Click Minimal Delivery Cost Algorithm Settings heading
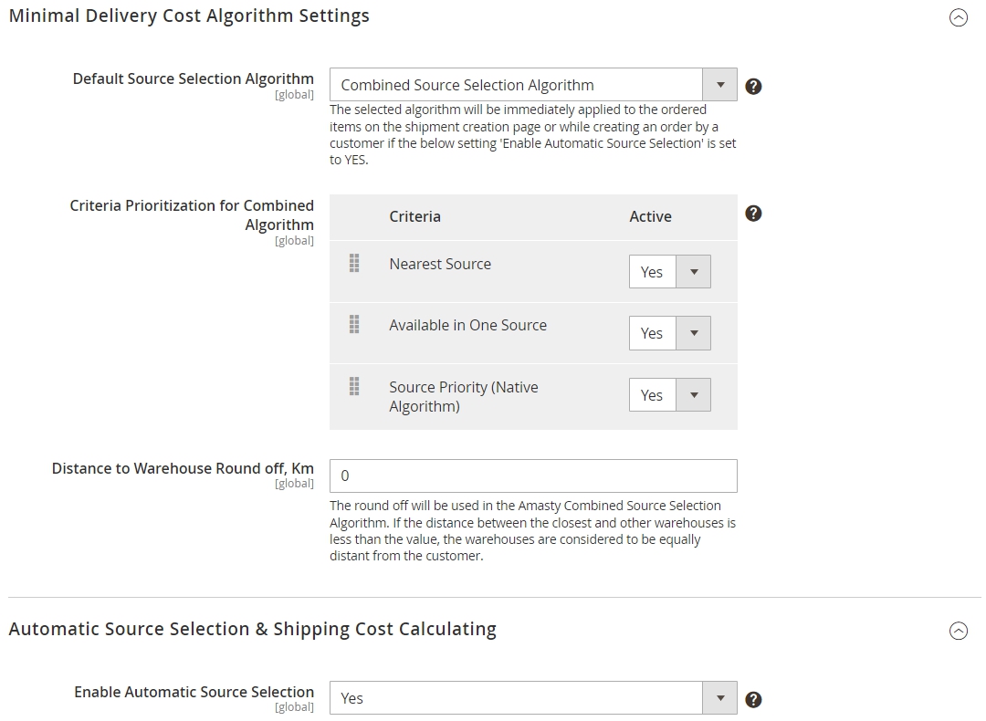The image size is (986, 721). (189, 16)
